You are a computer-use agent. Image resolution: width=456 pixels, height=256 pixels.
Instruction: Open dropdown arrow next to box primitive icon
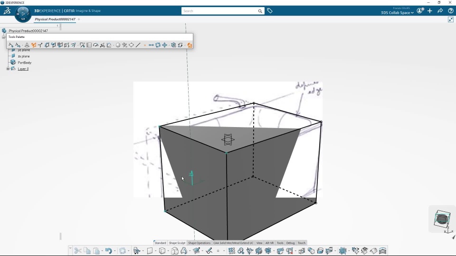click(x=168, y=251)
